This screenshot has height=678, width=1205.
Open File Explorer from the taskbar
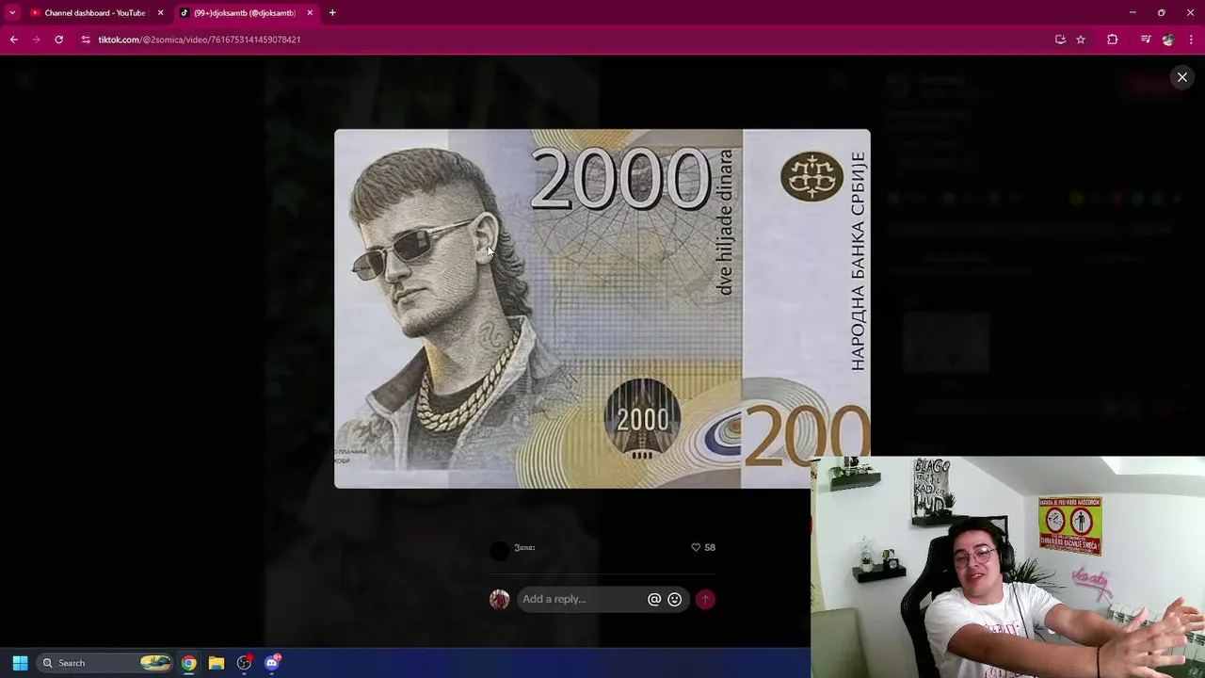click(217, 663)
